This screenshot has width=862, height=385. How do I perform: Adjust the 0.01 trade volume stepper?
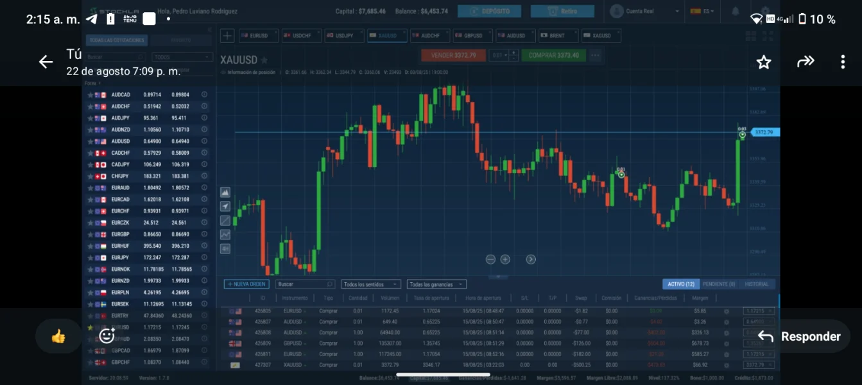pyautogui.click(x=503, y=56)
